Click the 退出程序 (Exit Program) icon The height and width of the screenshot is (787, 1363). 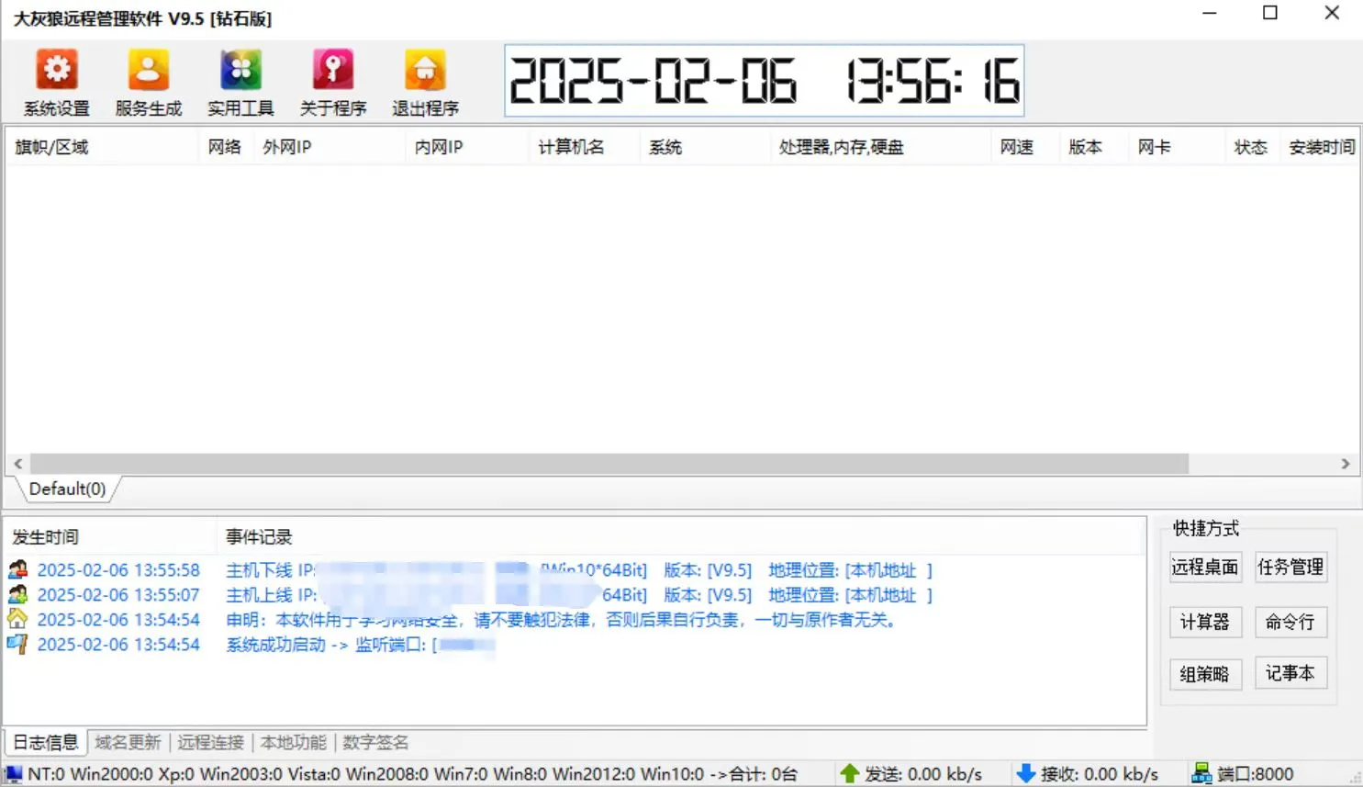[423, 81]
